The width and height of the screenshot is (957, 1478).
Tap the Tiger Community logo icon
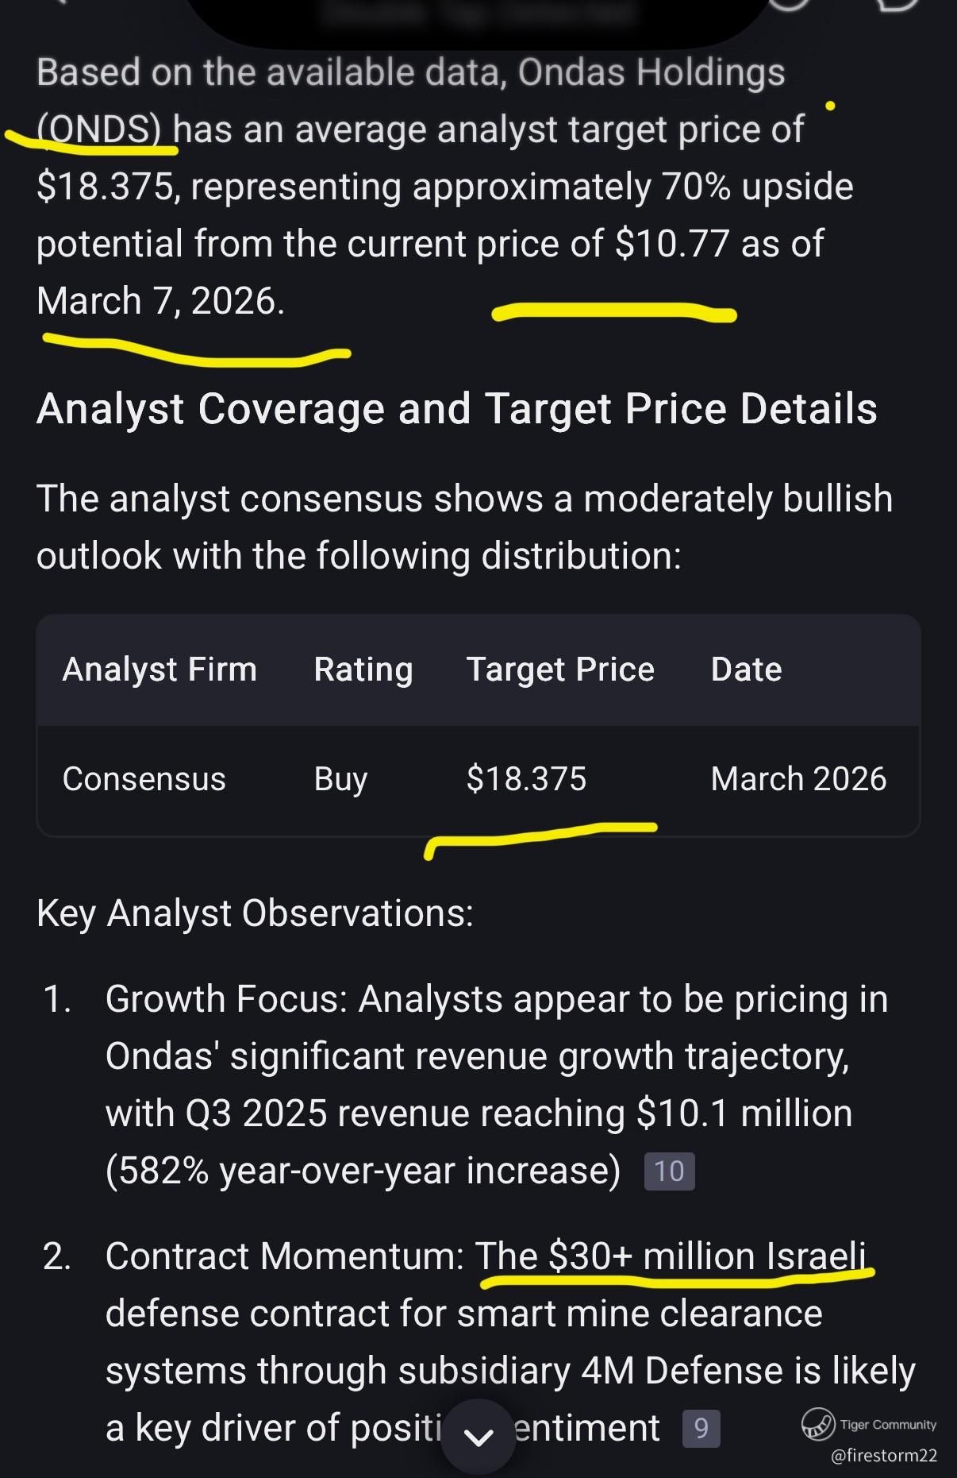(817, 1423)
